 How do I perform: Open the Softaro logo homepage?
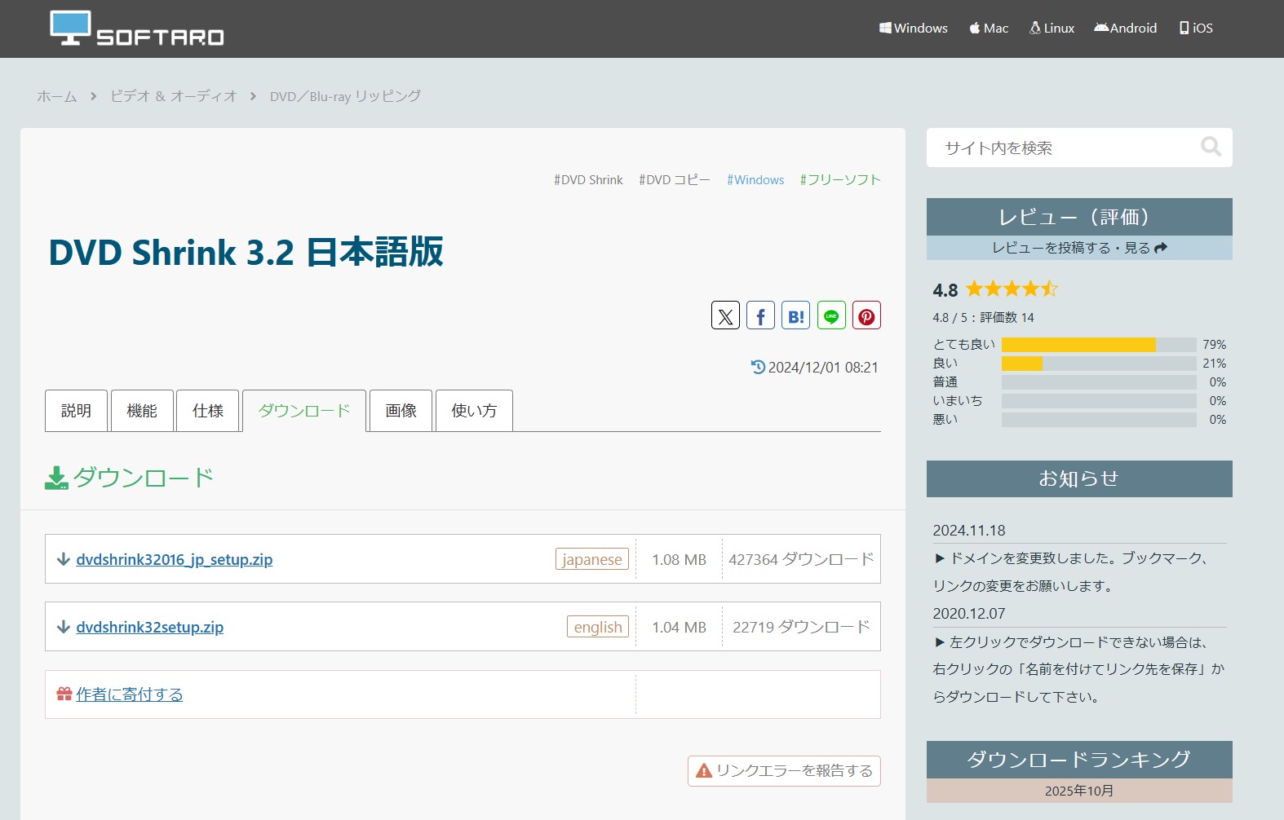click(x=137, y=29)
